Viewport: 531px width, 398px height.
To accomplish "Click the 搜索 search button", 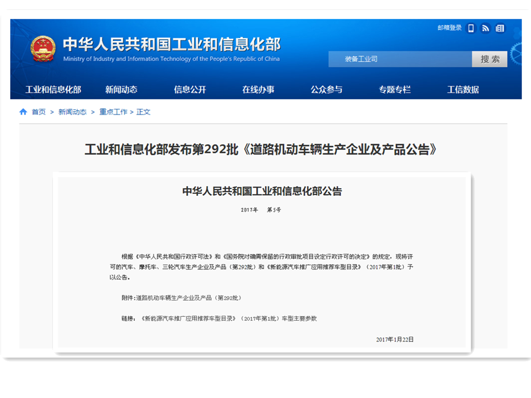I will coord(490,59).
